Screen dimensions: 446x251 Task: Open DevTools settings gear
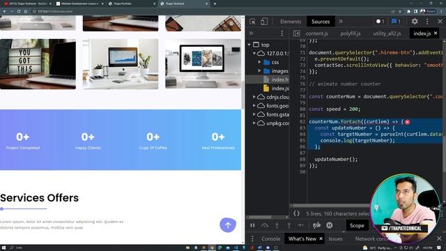click(x=415, y=22)
